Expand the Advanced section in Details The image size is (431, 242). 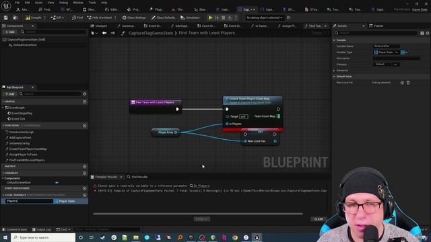pyautogui.click(x=334, y=71)
